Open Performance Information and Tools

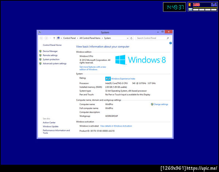pos(56,132)
